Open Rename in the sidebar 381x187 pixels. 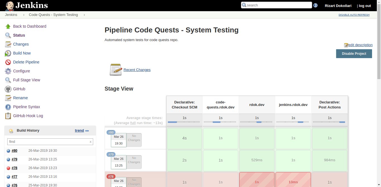click(x=20, y=98)
